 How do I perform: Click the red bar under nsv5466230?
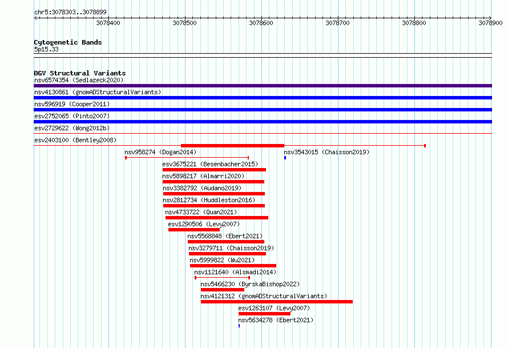click(x=223, y=290)
